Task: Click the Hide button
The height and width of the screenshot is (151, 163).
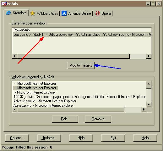Action: 81,138
